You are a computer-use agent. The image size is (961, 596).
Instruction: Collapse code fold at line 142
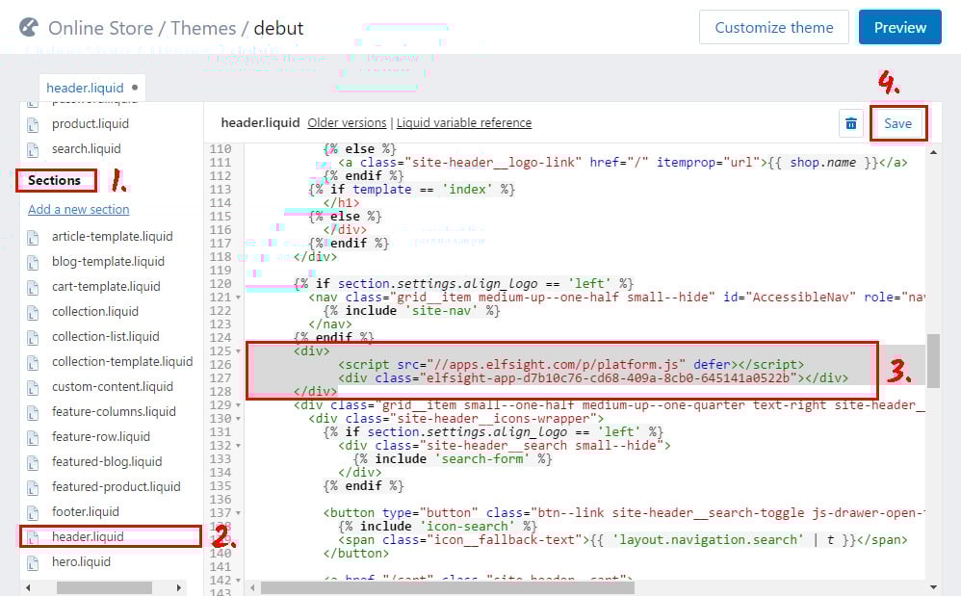point(239,581)
